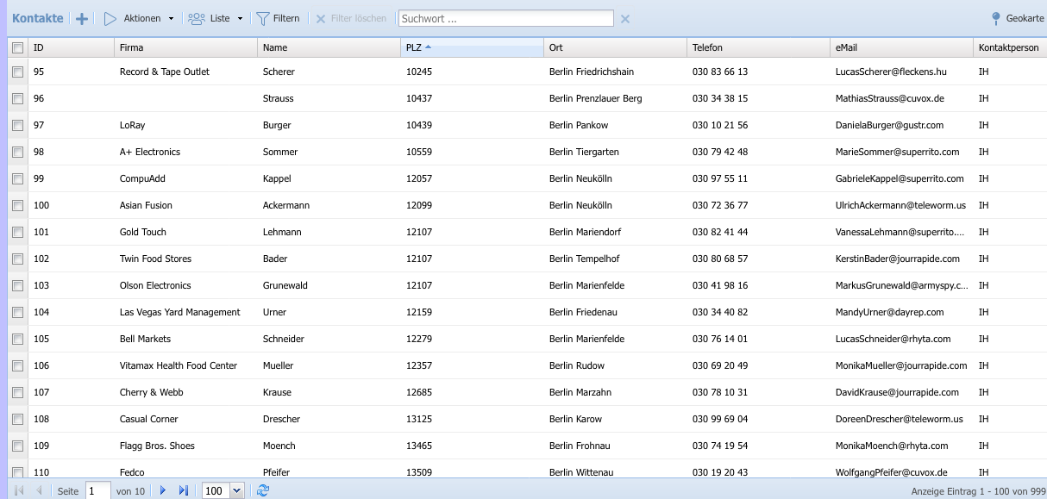Click the plus icon to add contact
1047x499 pixels.
[82, 18]
